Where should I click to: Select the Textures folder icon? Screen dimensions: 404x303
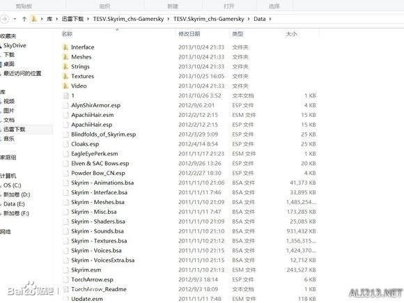click(65, 76)
